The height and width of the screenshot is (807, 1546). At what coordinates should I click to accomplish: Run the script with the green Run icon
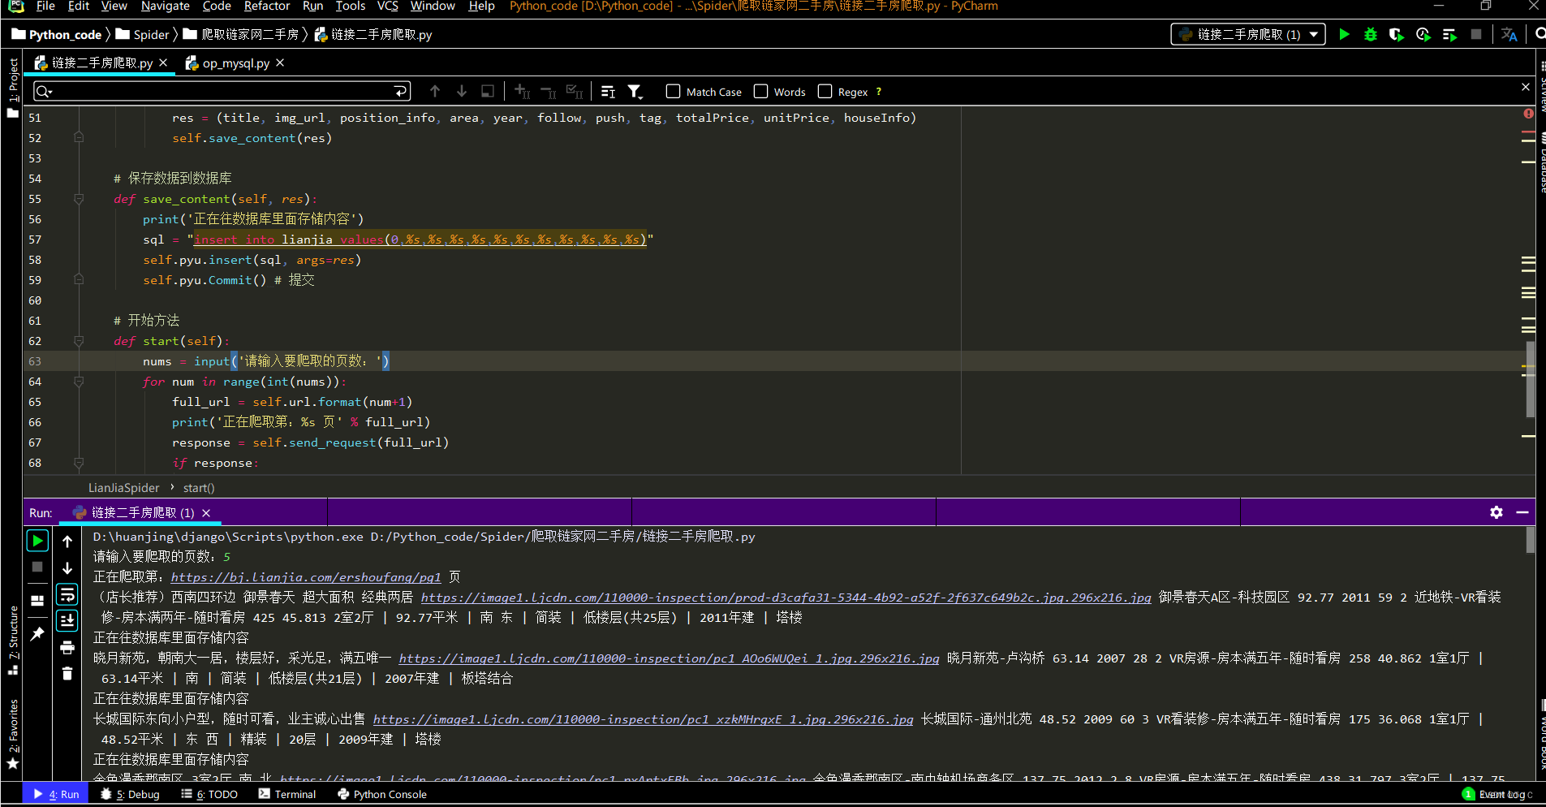pos(1345,34)
